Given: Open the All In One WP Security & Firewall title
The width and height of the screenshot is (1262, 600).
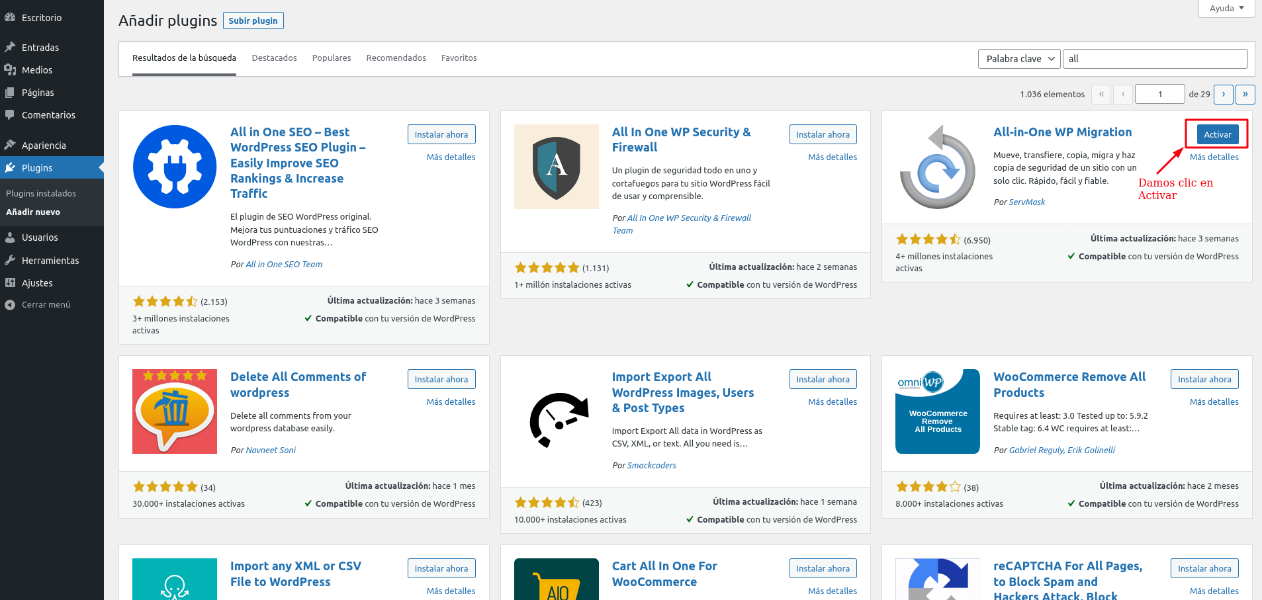Looking at the screenshot, I should (x=681, y=140).
